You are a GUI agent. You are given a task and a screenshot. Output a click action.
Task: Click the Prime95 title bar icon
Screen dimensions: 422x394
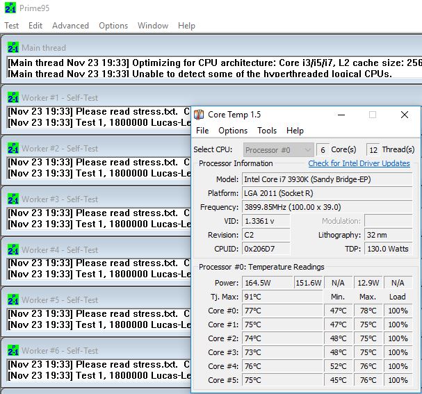(x=10, y=8)
